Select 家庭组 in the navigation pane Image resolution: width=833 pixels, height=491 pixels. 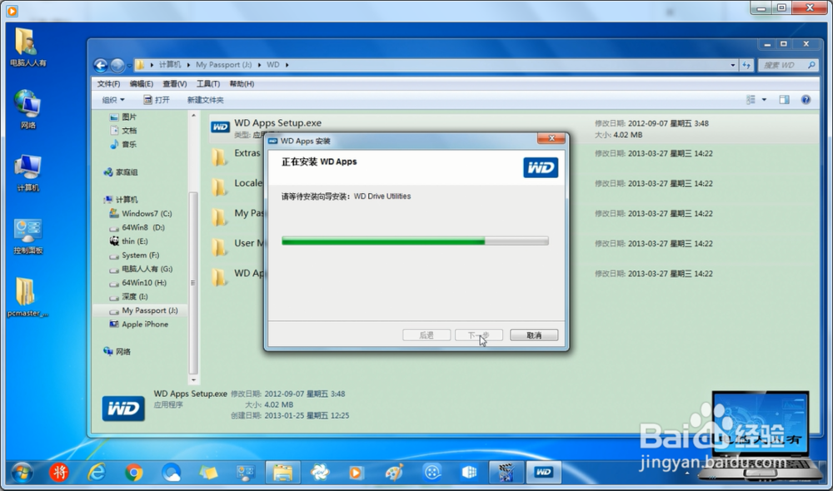(121, 172)
